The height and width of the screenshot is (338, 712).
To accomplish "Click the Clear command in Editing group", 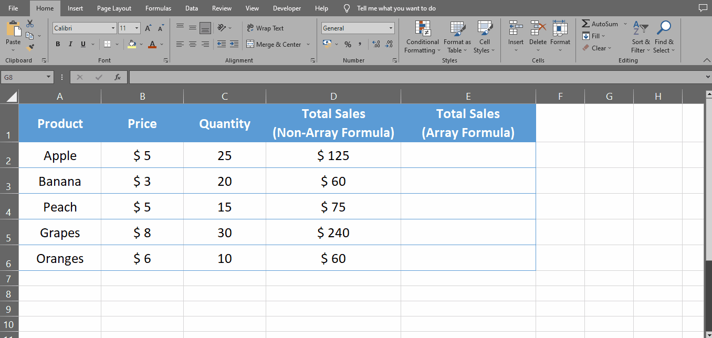I will click(x=598, y=48).
